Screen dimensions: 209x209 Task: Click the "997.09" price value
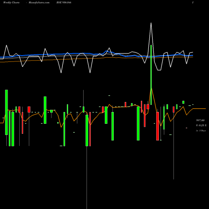200,120
